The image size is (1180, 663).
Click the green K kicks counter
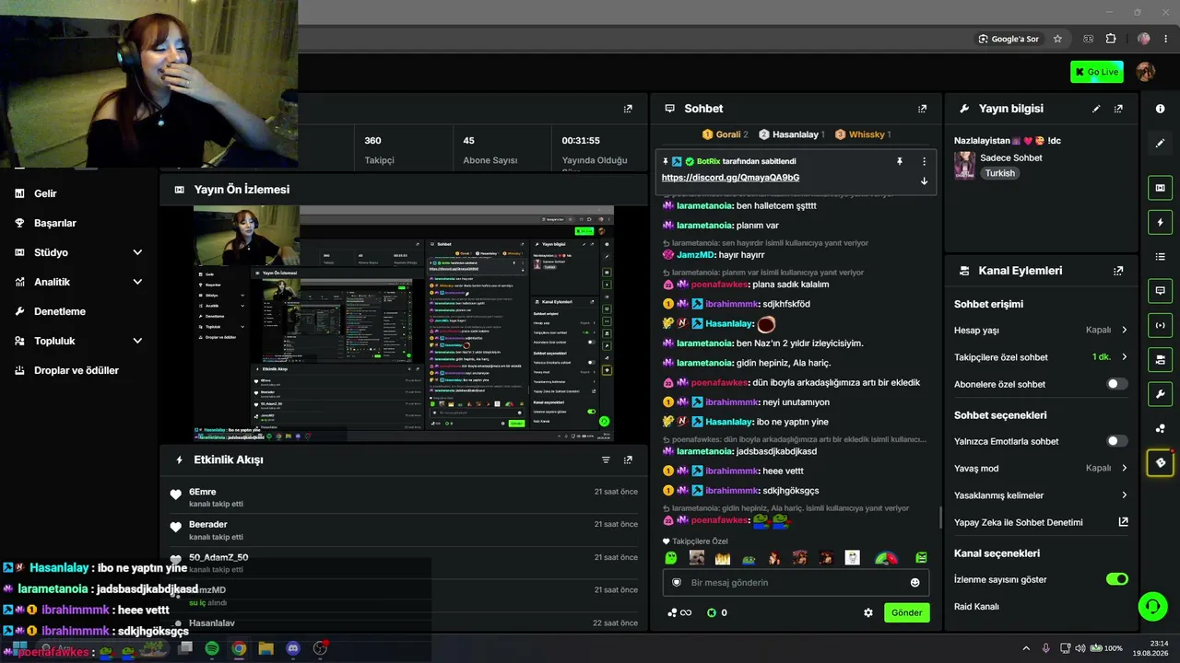(x=716, y=612)
